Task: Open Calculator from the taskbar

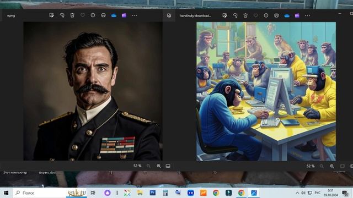Action: (x=165, y=193)
